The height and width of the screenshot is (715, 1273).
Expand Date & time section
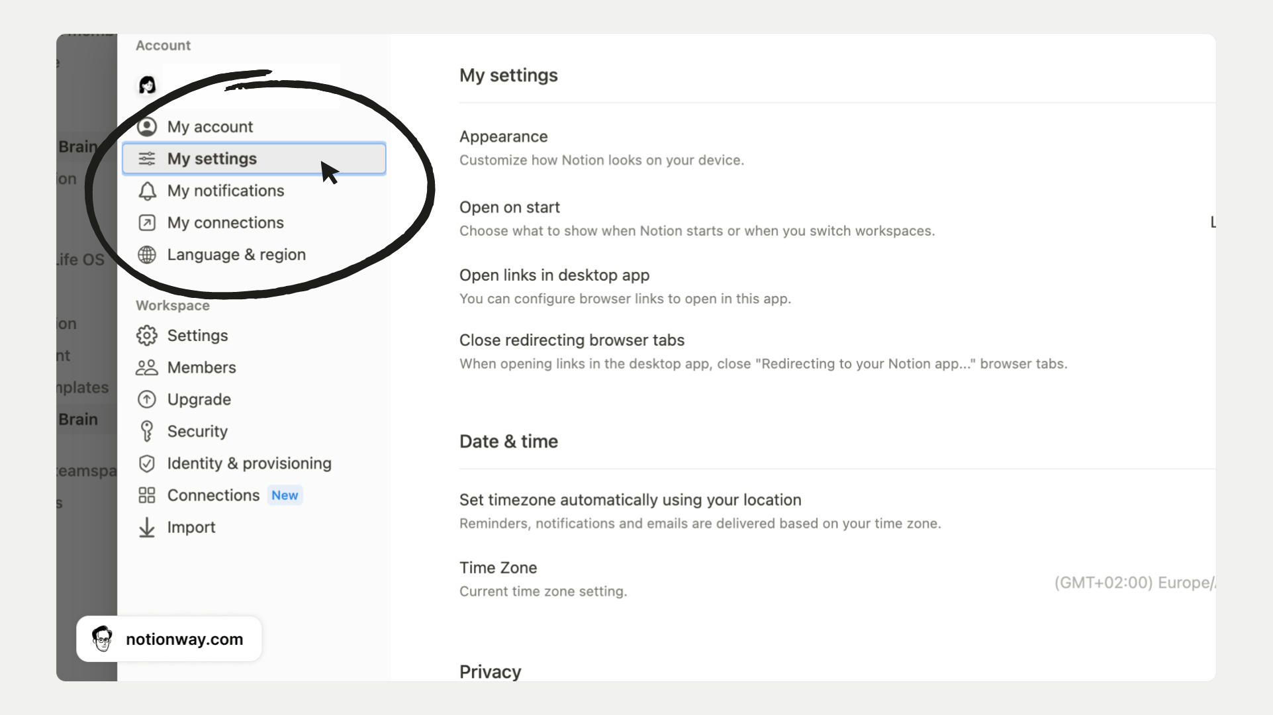509,440
